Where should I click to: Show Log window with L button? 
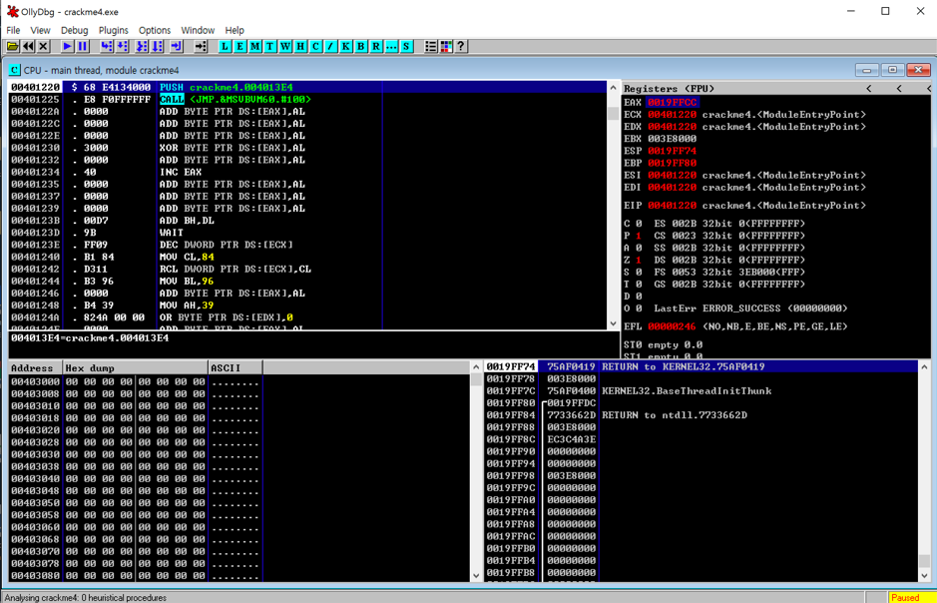[225, 46]
